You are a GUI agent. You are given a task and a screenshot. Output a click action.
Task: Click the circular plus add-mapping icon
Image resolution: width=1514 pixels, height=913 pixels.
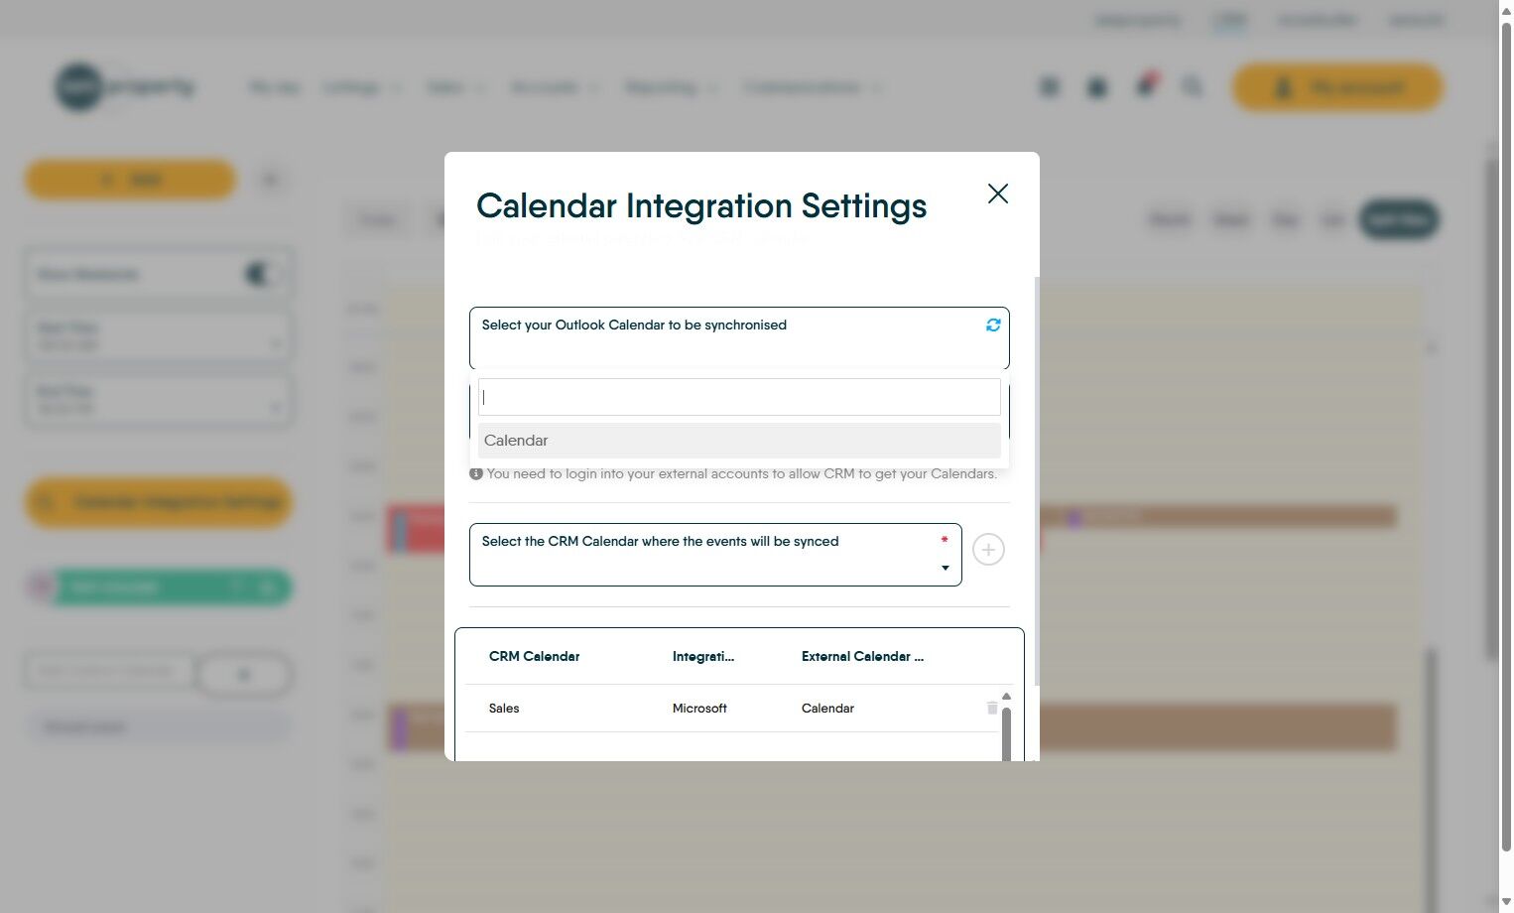tap(988, 550)
